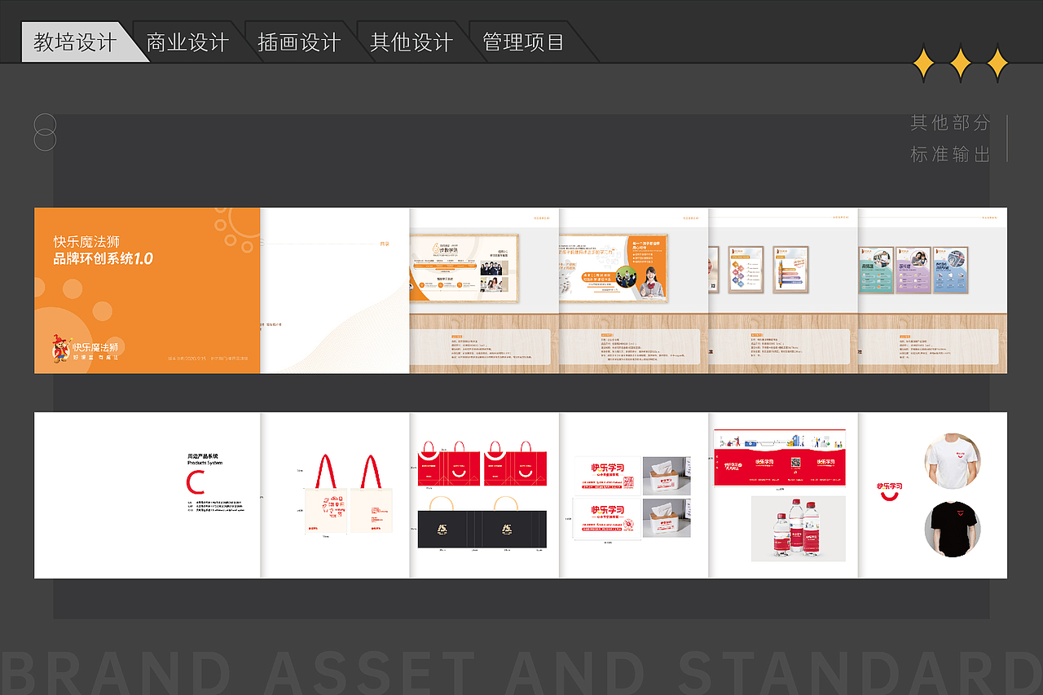Select the 快乐学习 tissue box page
Image resolution: width=1043 pixels, height=695 pixels.
click(634, 495)
